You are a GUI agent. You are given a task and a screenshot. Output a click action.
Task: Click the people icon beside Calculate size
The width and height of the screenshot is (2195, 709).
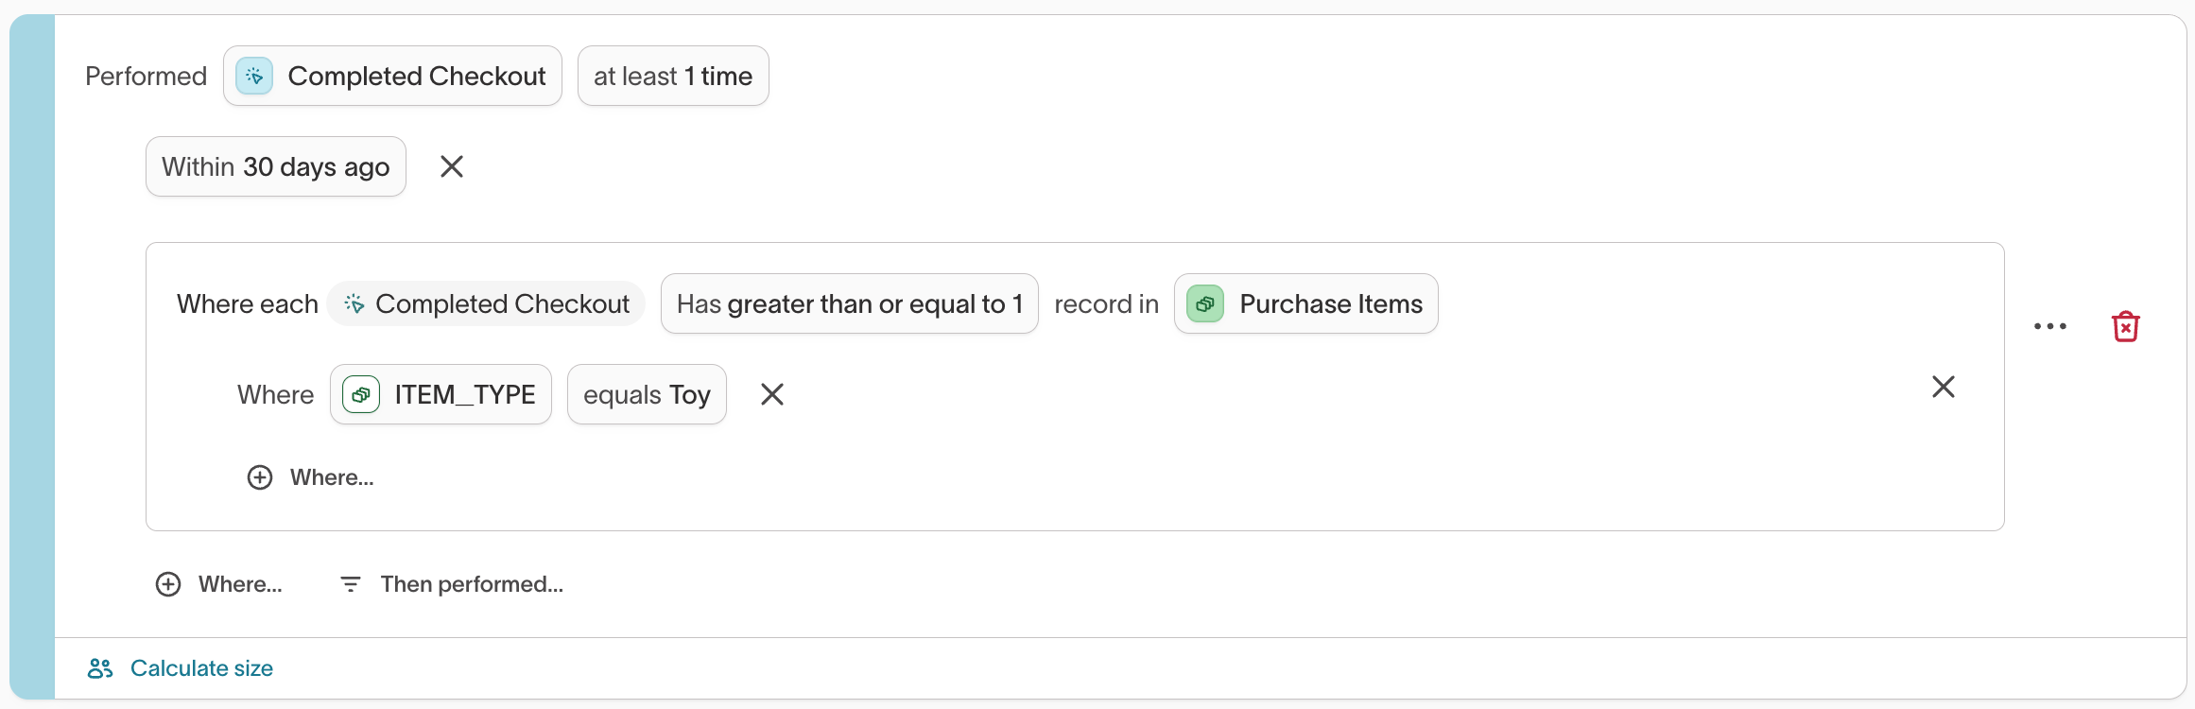click(99, 667)
